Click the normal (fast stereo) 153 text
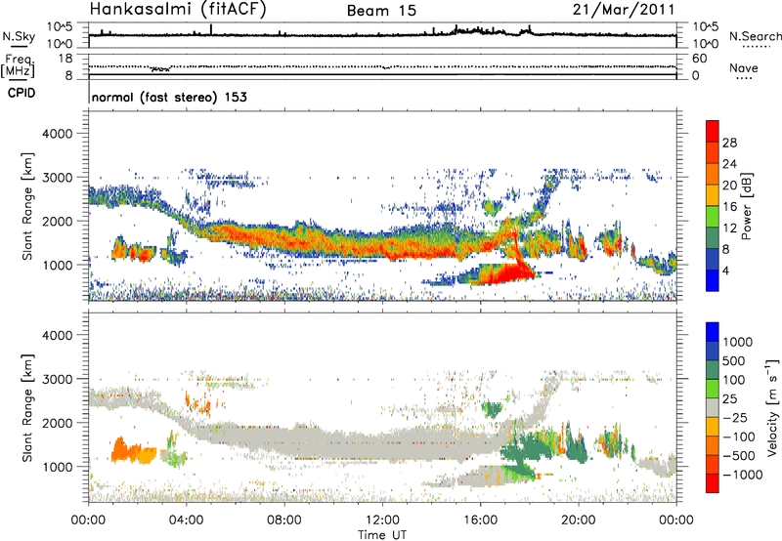The height and width of the screenshot is (541, 782). pyautogui.click(x=169, y=97)
